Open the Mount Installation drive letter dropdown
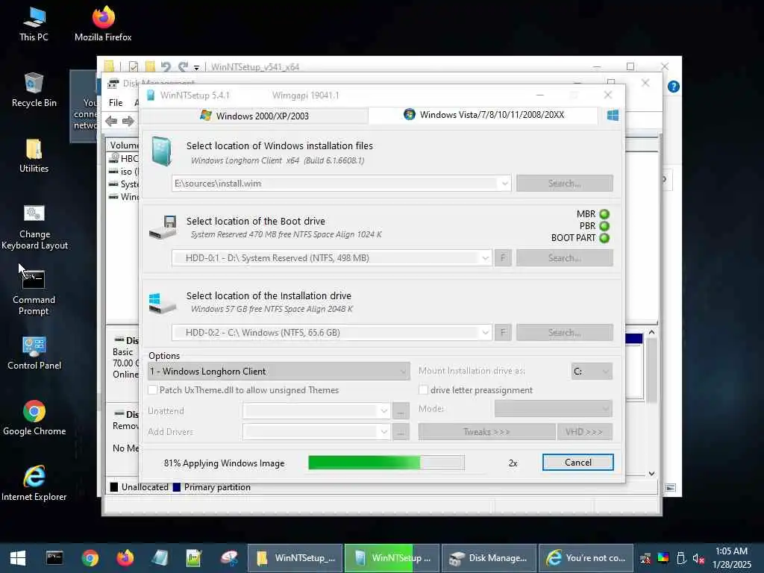 point(592,372)
